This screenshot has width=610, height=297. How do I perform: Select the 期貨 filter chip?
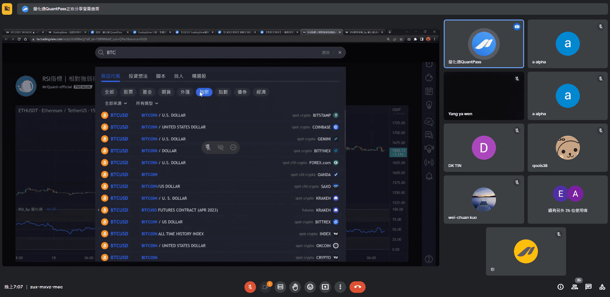click(166, 92)
